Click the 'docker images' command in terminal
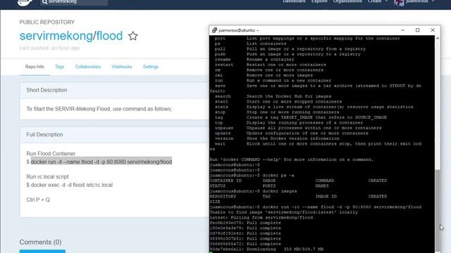Image resolution: width=451 pixels, height=253 pixels. [x=279, y=191]
